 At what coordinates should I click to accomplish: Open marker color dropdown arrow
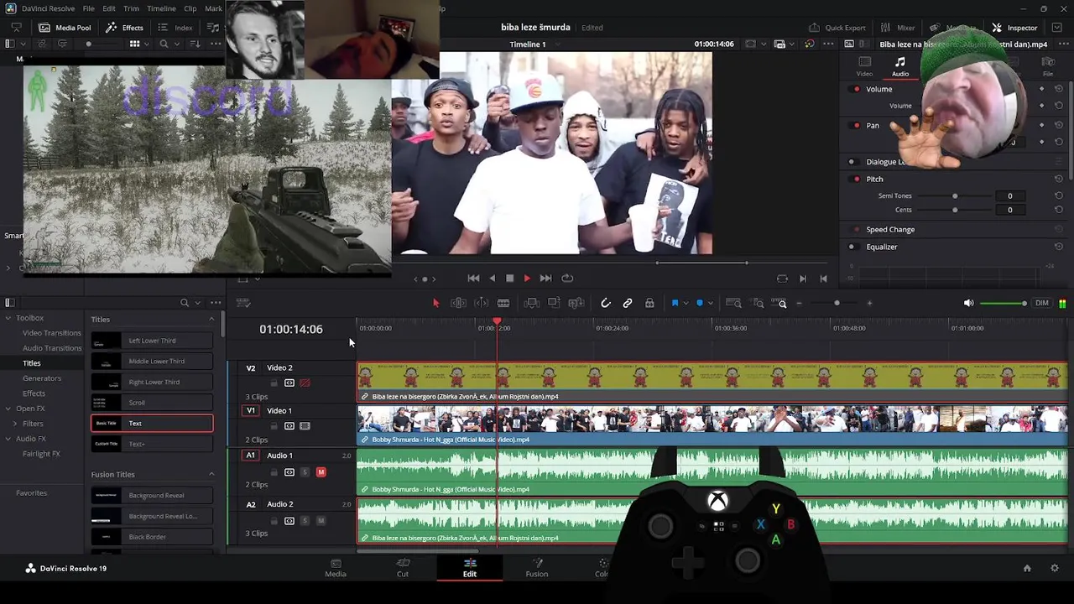click(710, 303)
